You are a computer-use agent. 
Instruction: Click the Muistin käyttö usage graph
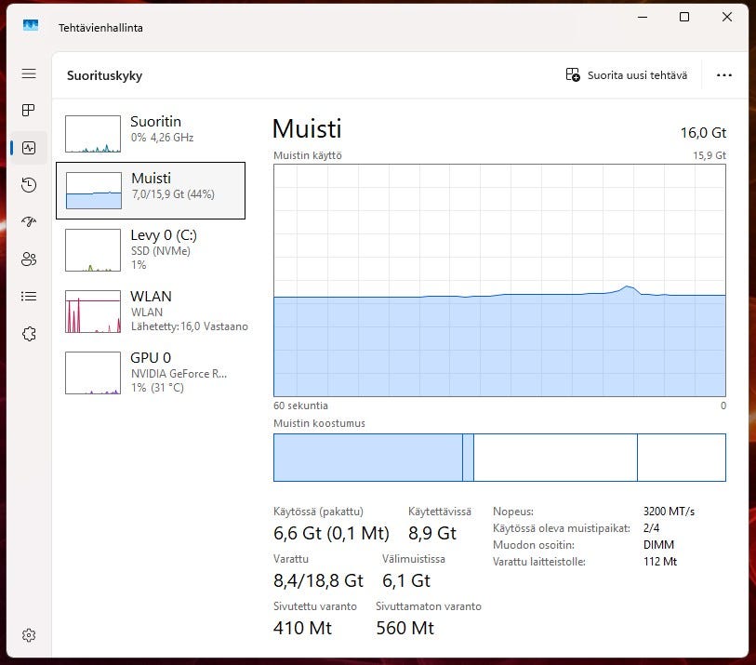point(499,281)
